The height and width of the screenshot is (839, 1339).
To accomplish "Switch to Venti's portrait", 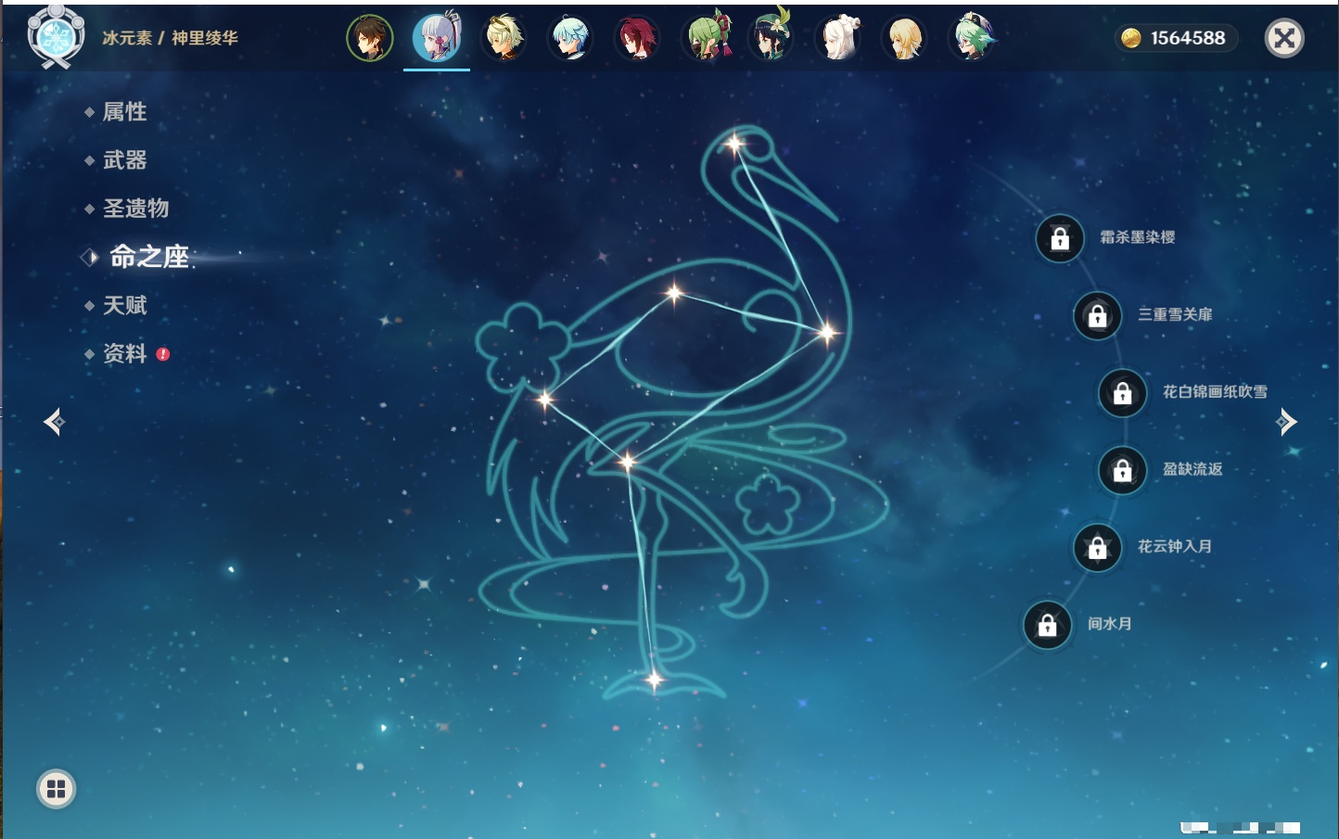I will (772, 39).
